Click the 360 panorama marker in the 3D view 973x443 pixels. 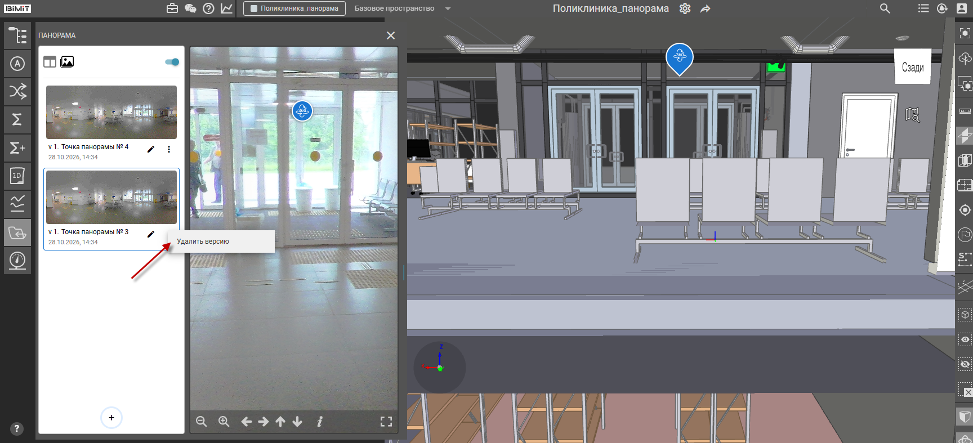tap(680, 58)
